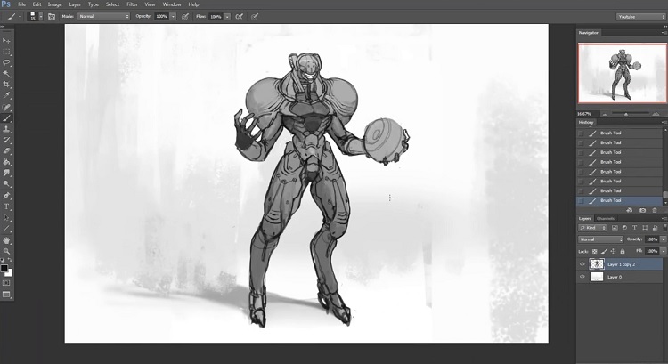Open the layer blend mode dropdown
This screenshot has width=668, height=364.
[600, 239]
